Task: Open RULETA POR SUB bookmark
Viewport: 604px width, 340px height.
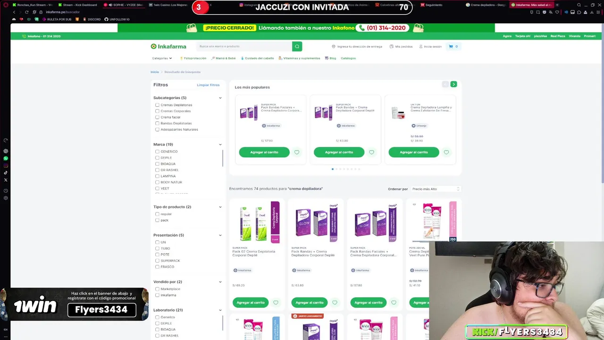Action: [57, 19]
